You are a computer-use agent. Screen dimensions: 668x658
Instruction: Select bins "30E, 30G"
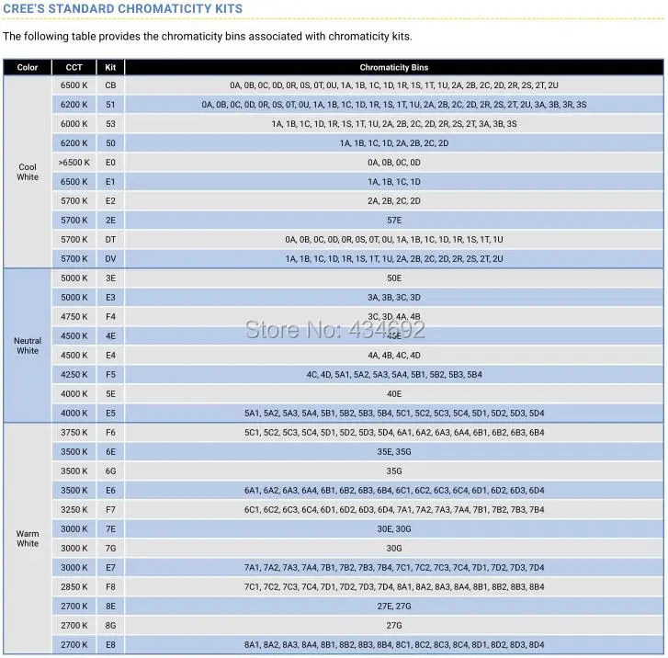394,528
